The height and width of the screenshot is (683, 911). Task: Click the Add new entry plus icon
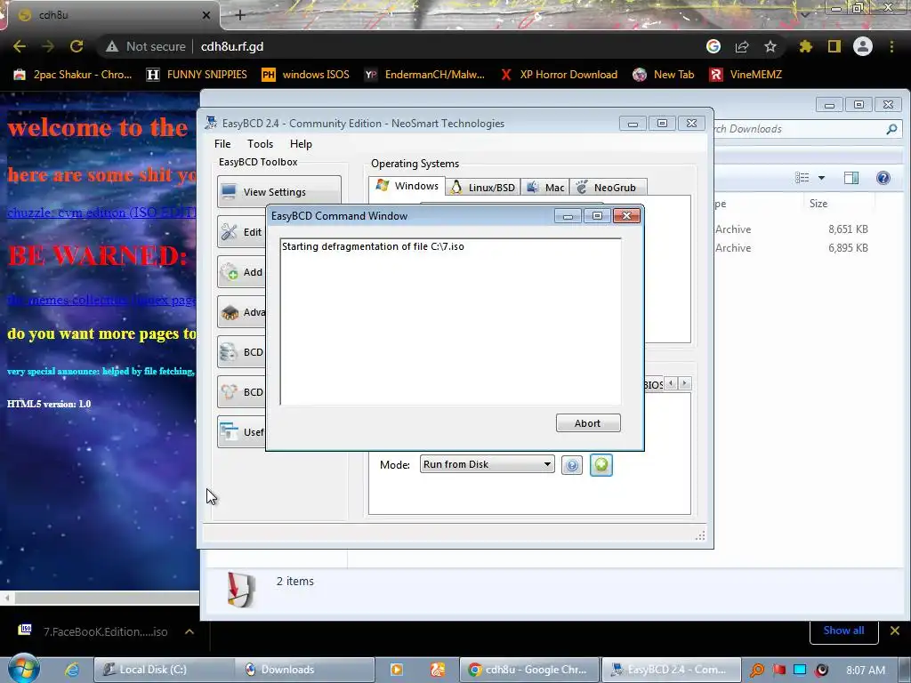pyautogui.click(x=229, y=272)
